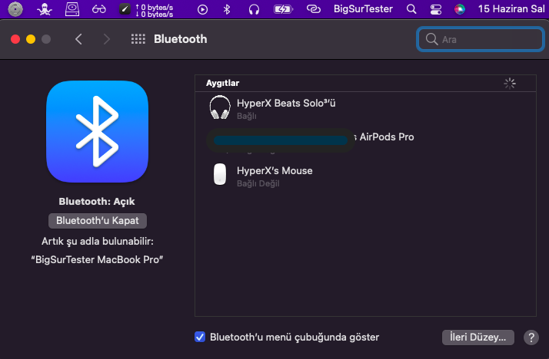Select HyperX Beats Solo³'ü device

(x=286, y=108)
